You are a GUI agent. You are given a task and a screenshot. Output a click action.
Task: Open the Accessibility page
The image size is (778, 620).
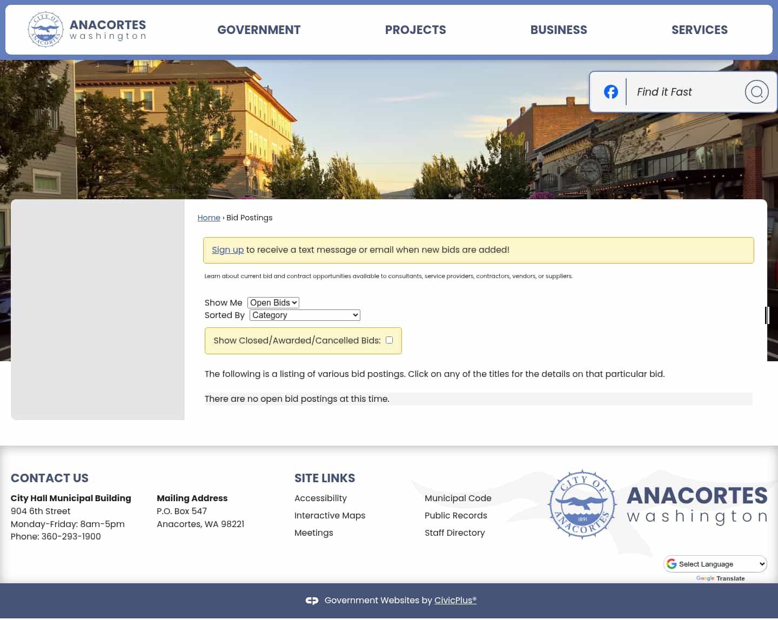point(320,498)
